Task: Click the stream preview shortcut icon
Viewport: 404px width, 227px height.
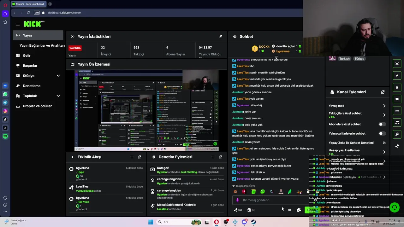Action: click(x=397, y=64)
